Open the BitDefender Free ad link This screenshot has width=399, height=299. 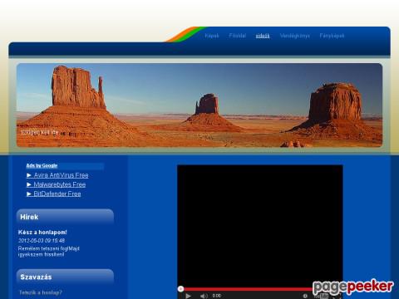(57, 194)
